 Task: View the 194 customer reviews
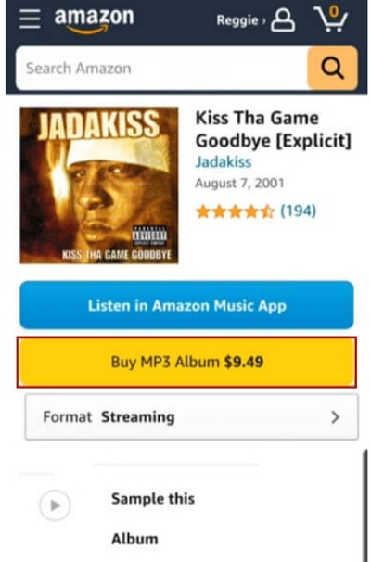click(299, 211)
